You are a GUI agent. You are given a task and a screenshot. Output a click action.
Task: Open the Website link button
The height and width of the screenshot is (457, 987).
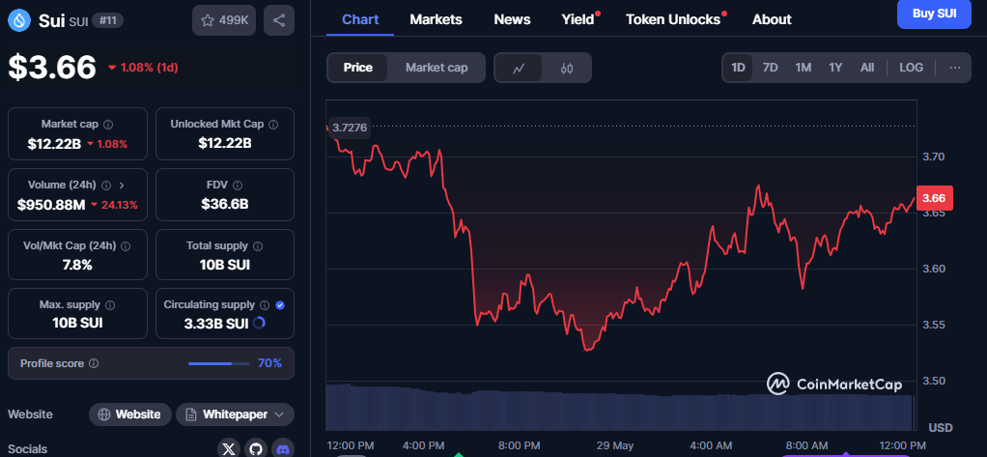[x=130, y=414]
